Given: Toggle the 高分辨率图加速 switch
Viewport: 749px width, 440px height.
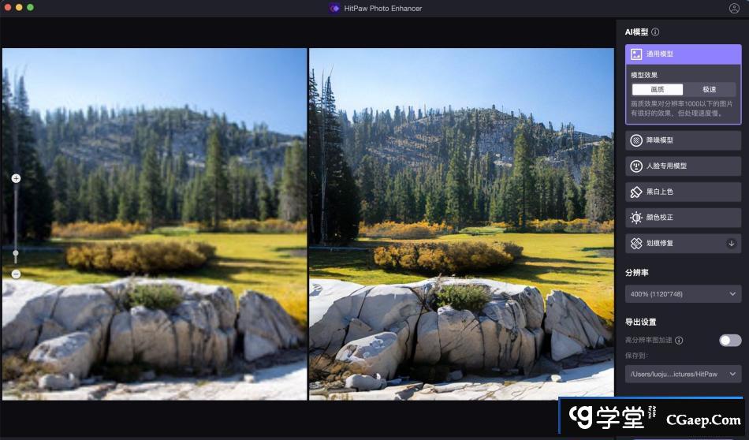Looking at the screenshot, I should pyautogui.click(x=729, y=341).
